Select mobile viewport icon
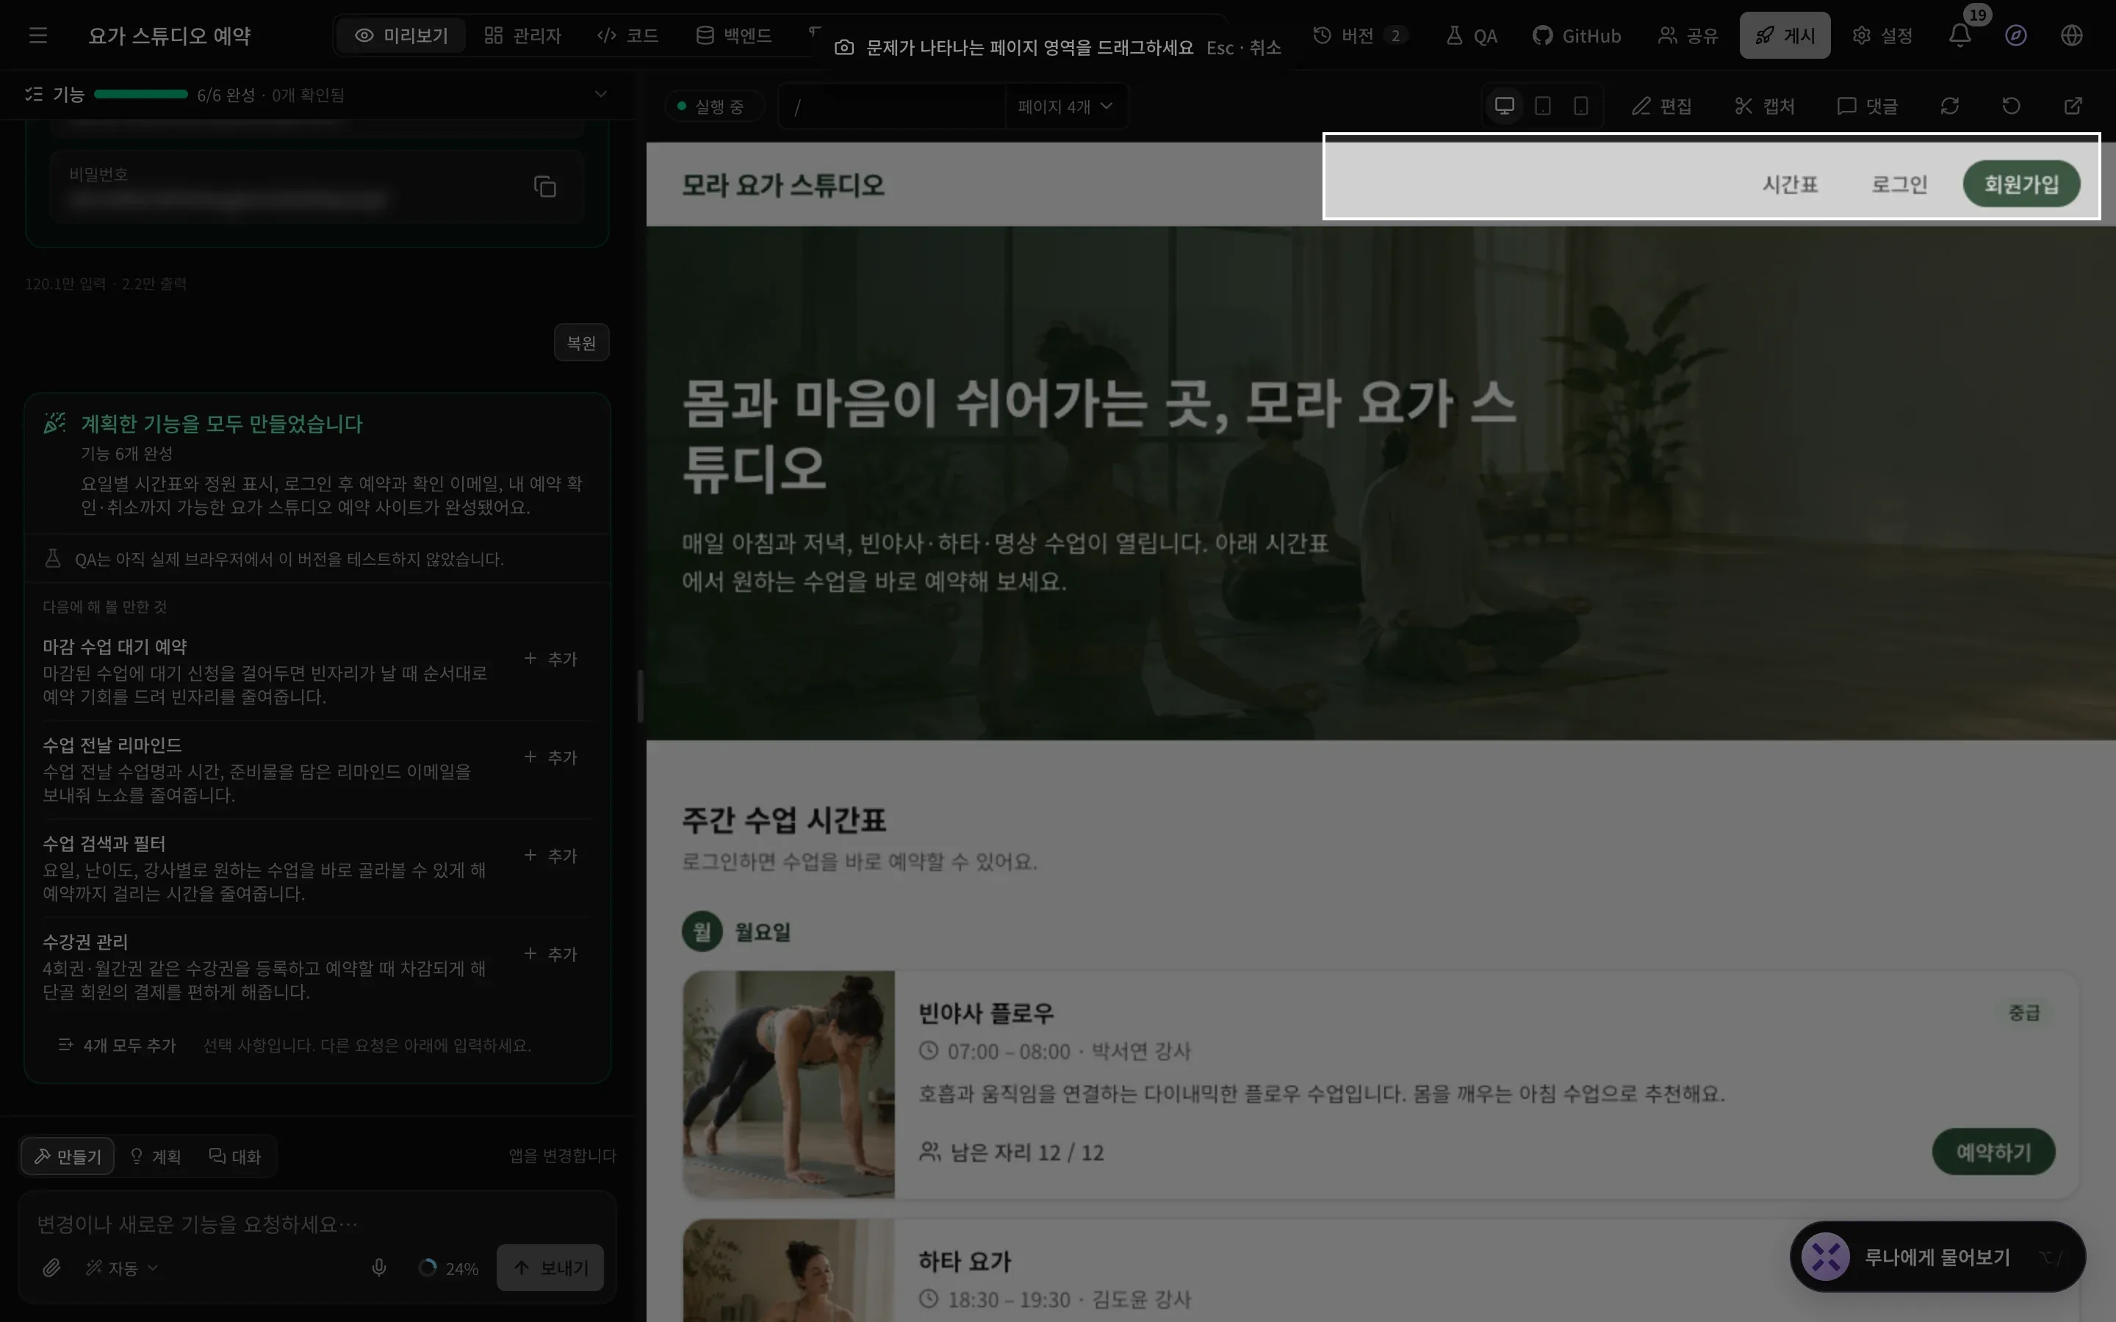Image resolution: width=2116 pixels, height=1322 pixels. tap(1581, 106)
